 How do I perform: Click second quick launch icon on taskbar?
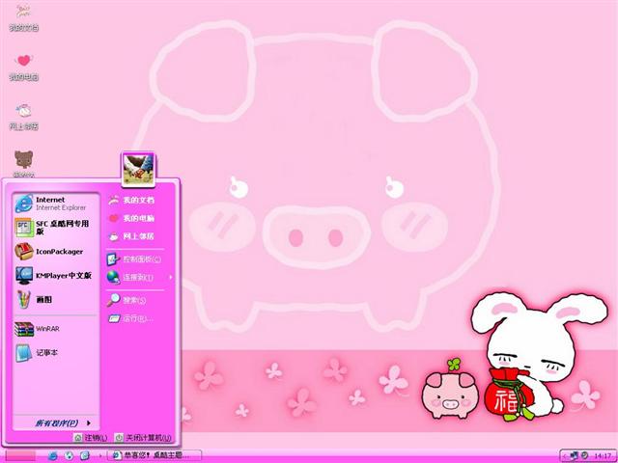(69, 456)
